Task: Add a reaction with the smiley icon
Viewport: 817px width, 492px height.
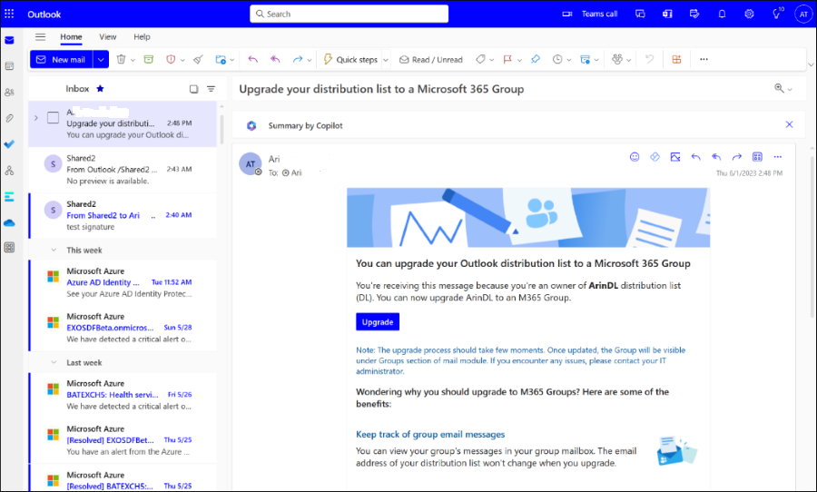Action: [635, 157]
